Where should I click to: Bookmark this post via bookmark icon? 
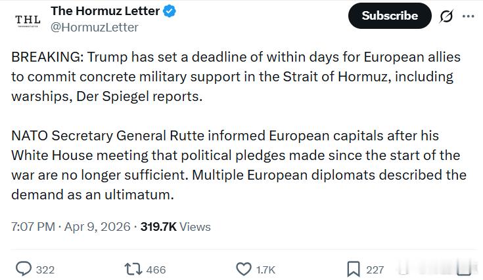coord(353,269)
